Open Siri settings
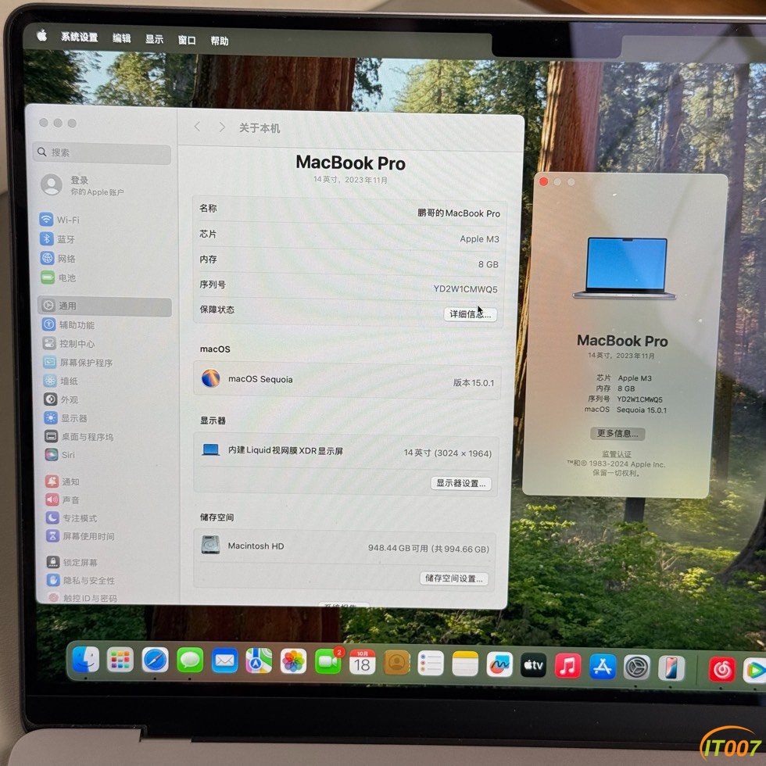Screen dimensions: 766x766 click(59, 454)
